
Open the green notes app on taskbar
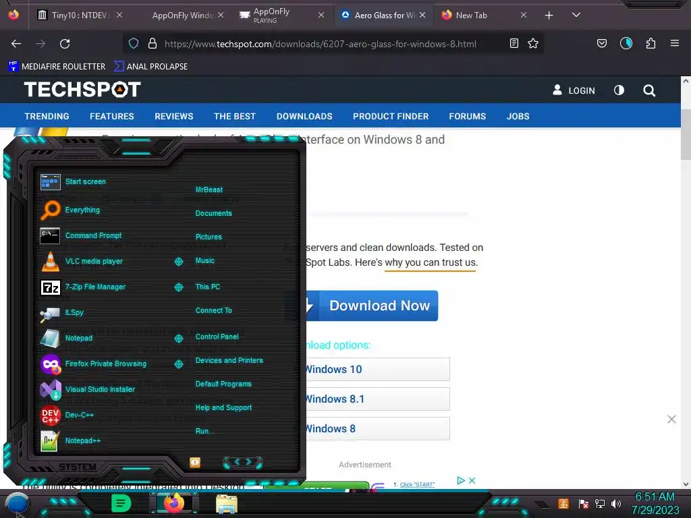click(x=121, y=503)
